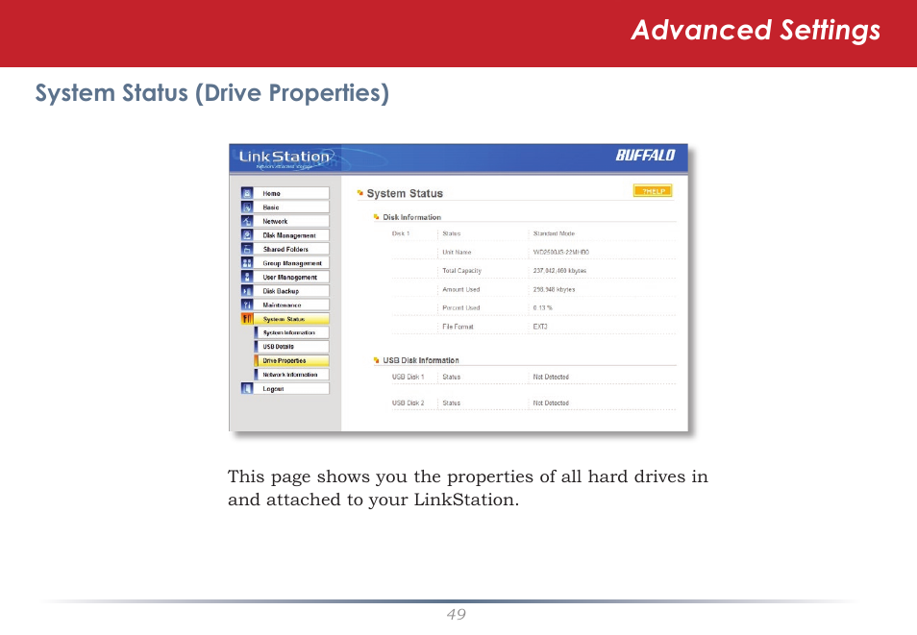This screenshot has height=635, width=917.
Task: Click the Disk Backup icon
Action: click(x=247, y=291)
